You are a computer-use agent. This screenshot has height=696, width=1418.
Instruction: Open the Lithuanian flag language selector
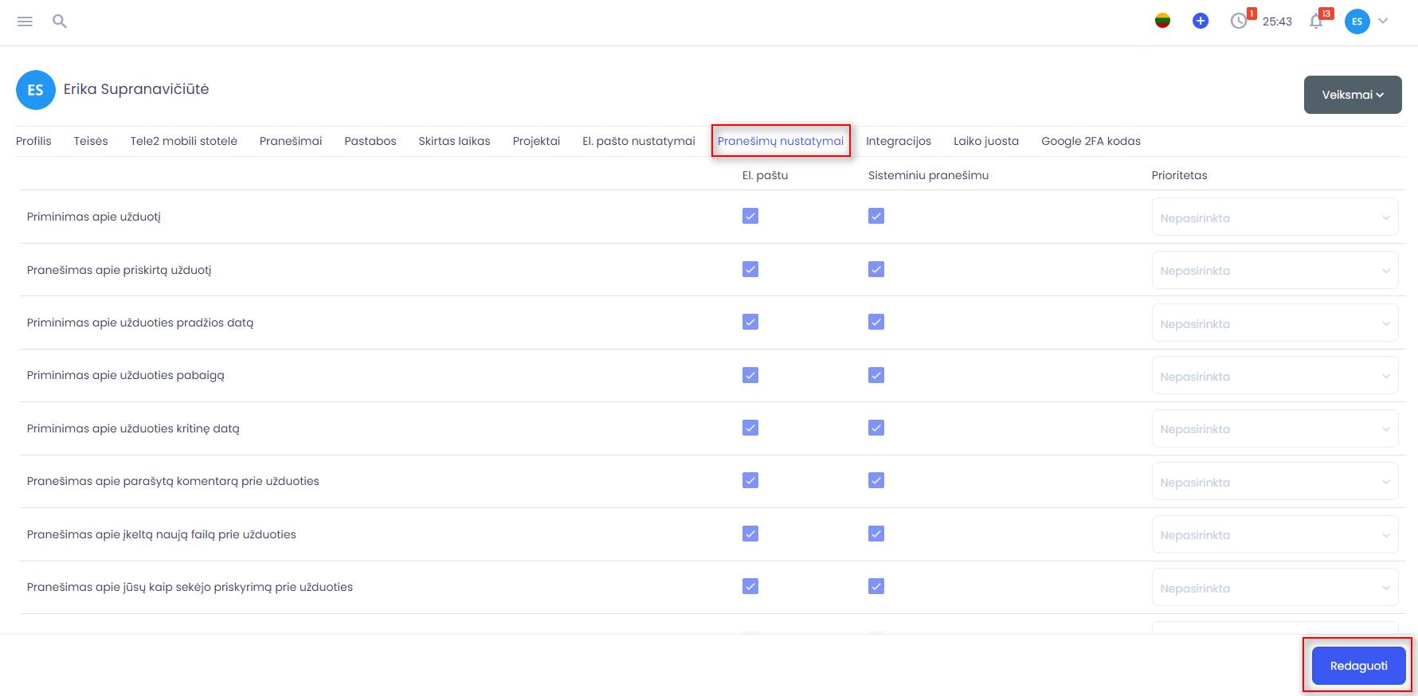pyautogui.click(x=1162, y=22)
